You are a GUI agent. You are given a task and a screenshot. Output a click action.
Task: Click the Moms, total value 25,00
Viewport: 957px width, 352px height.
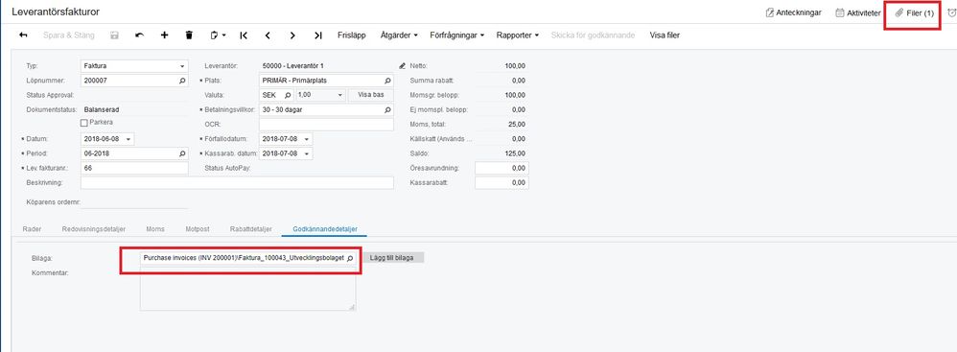pyautogui.click(x=517, y=125)
